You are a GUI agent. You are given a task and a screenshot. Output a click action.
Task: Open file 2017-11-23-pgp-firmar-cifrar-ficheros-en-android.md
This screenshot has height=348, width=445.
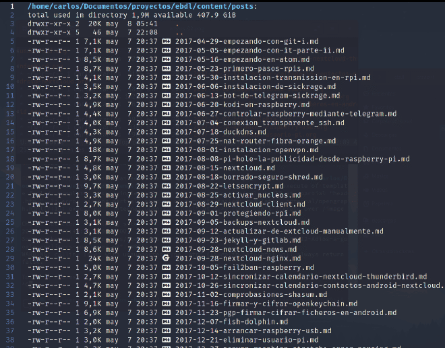tap(286, 312)
